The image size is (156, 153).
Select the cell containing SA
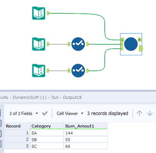click(47, 133)
